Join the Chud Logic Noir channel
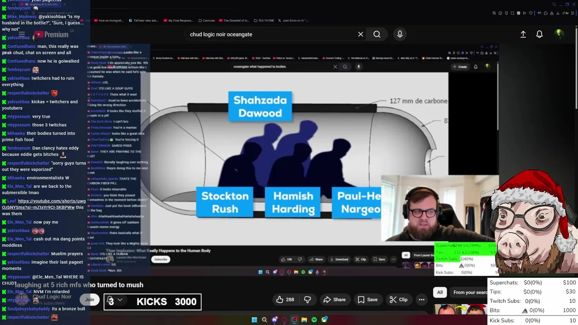 coord(89,299)
